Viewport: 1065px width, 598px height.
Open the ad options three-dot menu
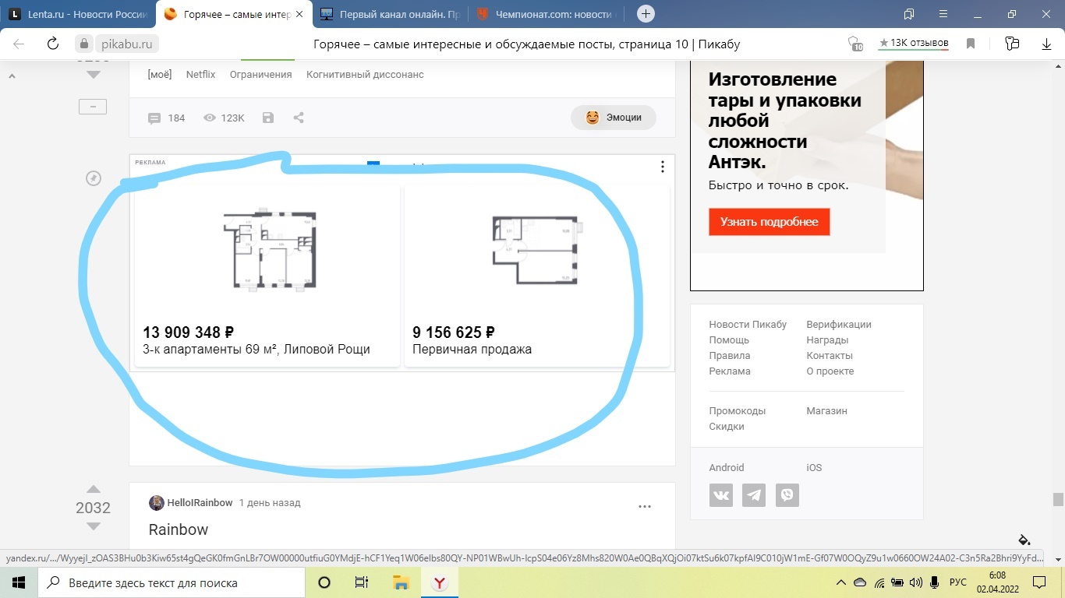point(662,167)
